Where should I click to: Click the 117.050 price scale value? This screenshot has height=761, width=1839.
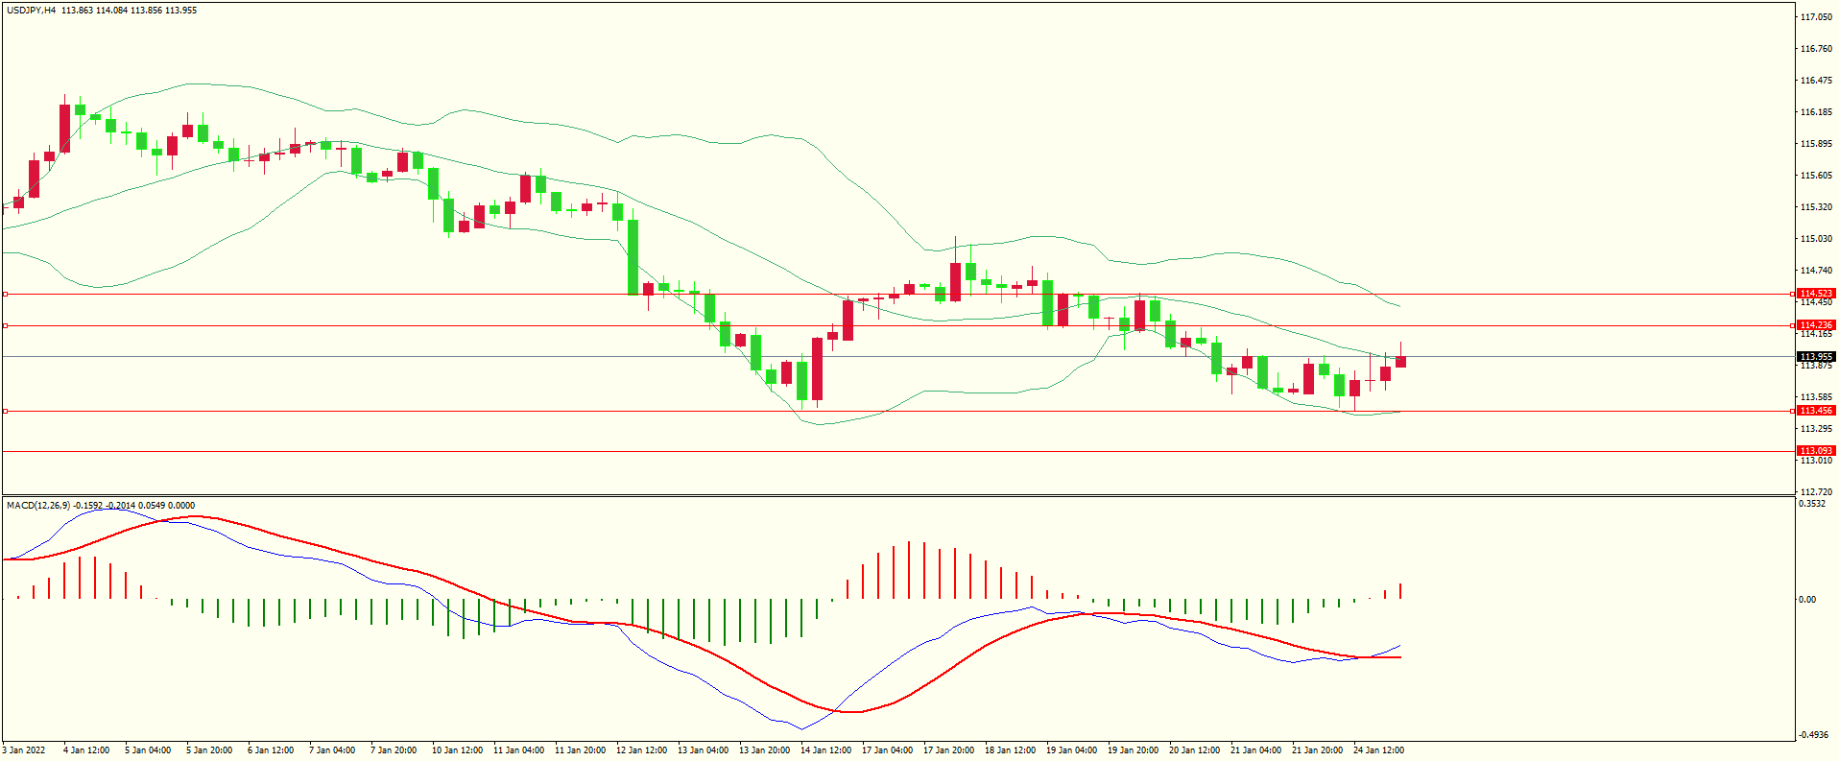coord(1815,17)
